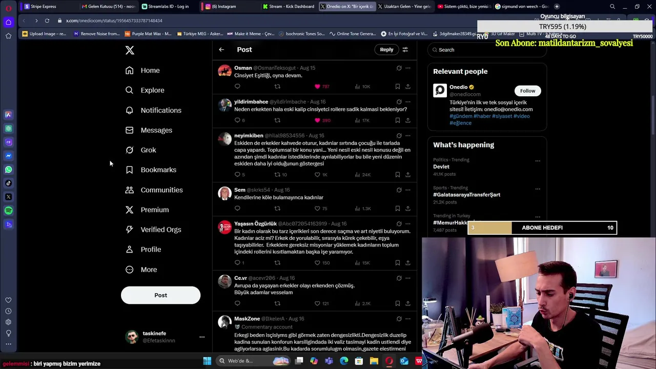This screenshot has width=656, height=369.
Task: Bookmark Osman's post
Action: point(398,87)
